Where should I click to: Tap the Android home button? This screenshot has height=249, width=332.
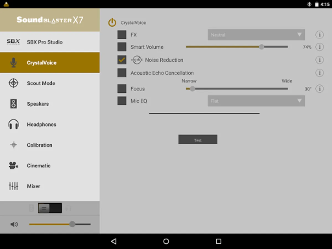point(166,241)
